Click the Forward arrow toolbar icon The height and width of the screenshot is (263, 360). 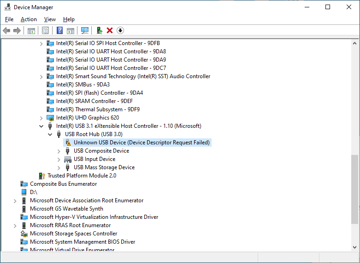click(17, 30)
